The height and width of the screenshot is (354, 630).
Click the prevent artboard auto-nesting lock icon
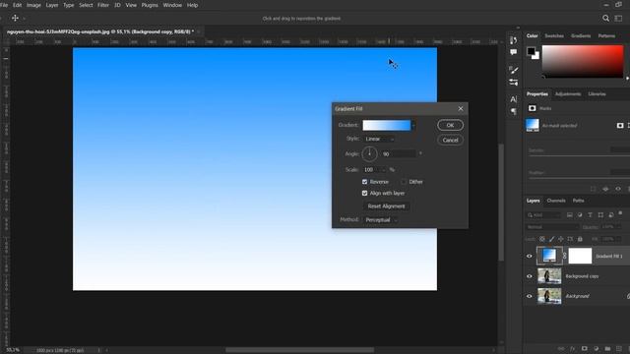(570, 239)
